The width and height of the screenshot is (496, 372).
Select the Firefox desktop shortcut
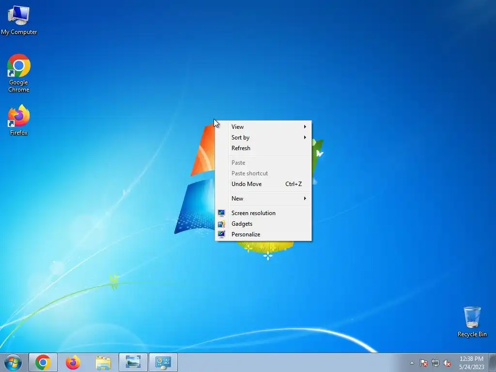(x=19, y=120)
